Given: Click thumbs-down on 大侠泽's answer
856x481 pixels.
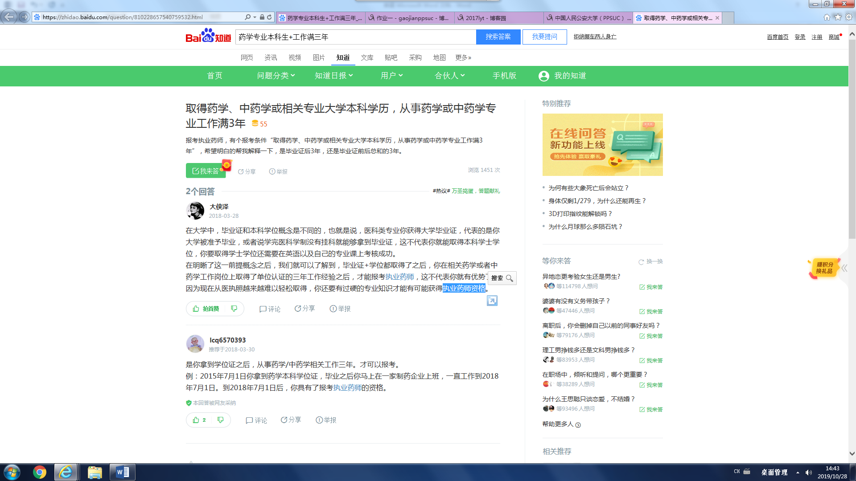Looking at the screenshot, I should click(234, 309).
